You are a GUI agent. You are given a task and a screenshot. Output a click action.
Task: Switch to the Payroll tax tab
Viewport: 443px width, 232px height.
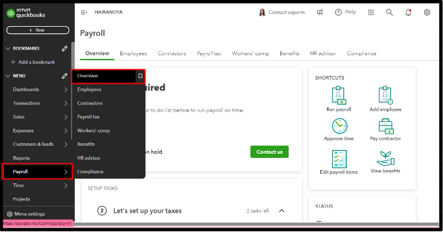209,53
